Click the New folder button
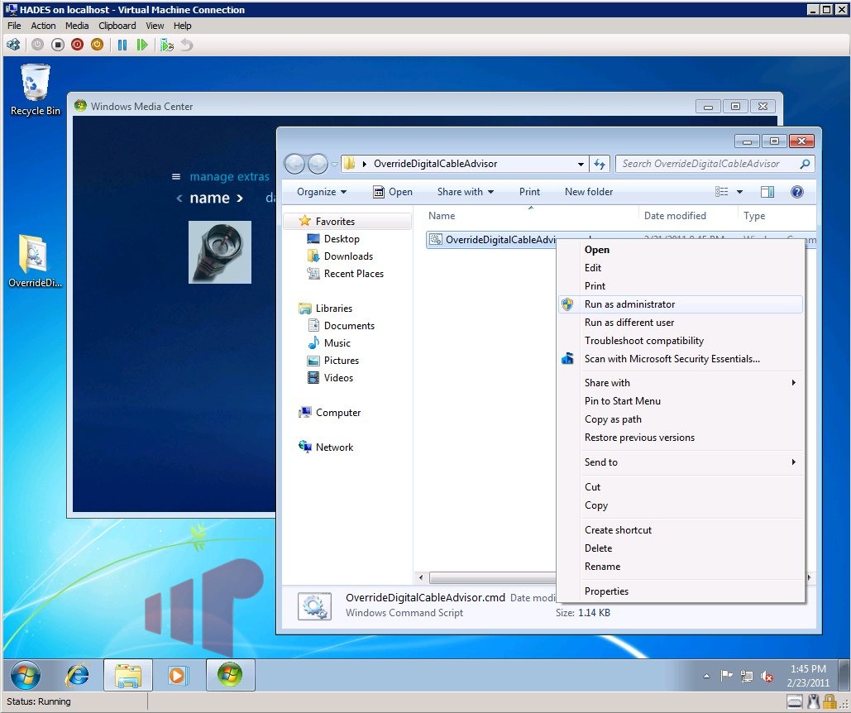Screen dimensions: 851x713 tap(589, 192)
